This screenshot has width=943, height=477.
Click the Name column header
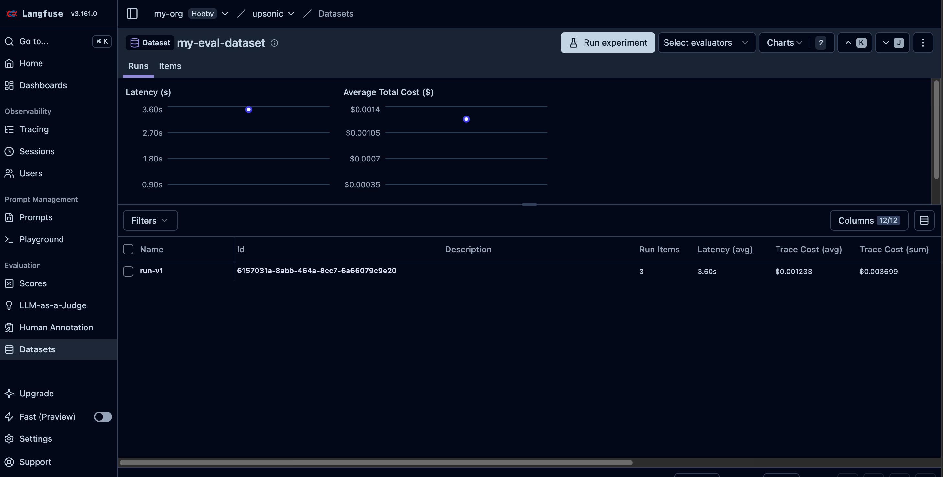click(x=152, y=249)
